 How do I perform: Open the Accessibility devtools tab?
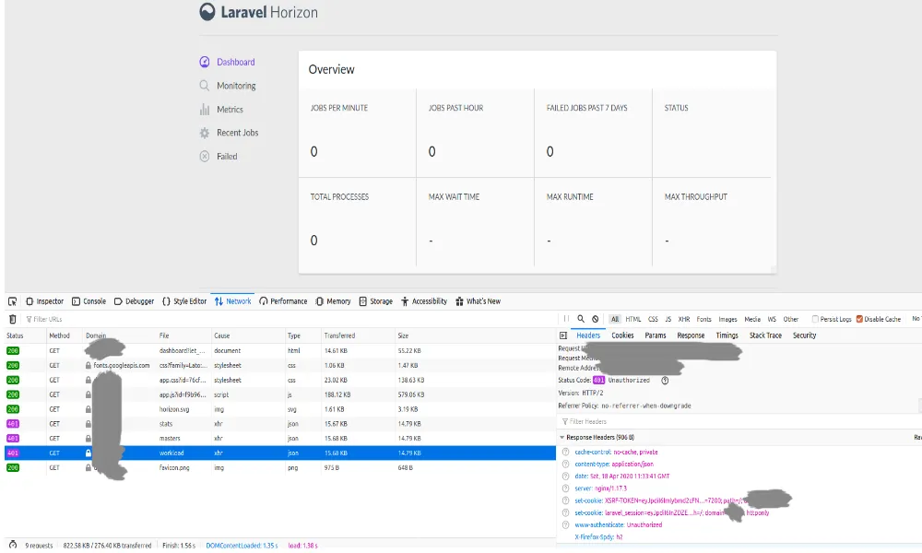coord(424,301)
